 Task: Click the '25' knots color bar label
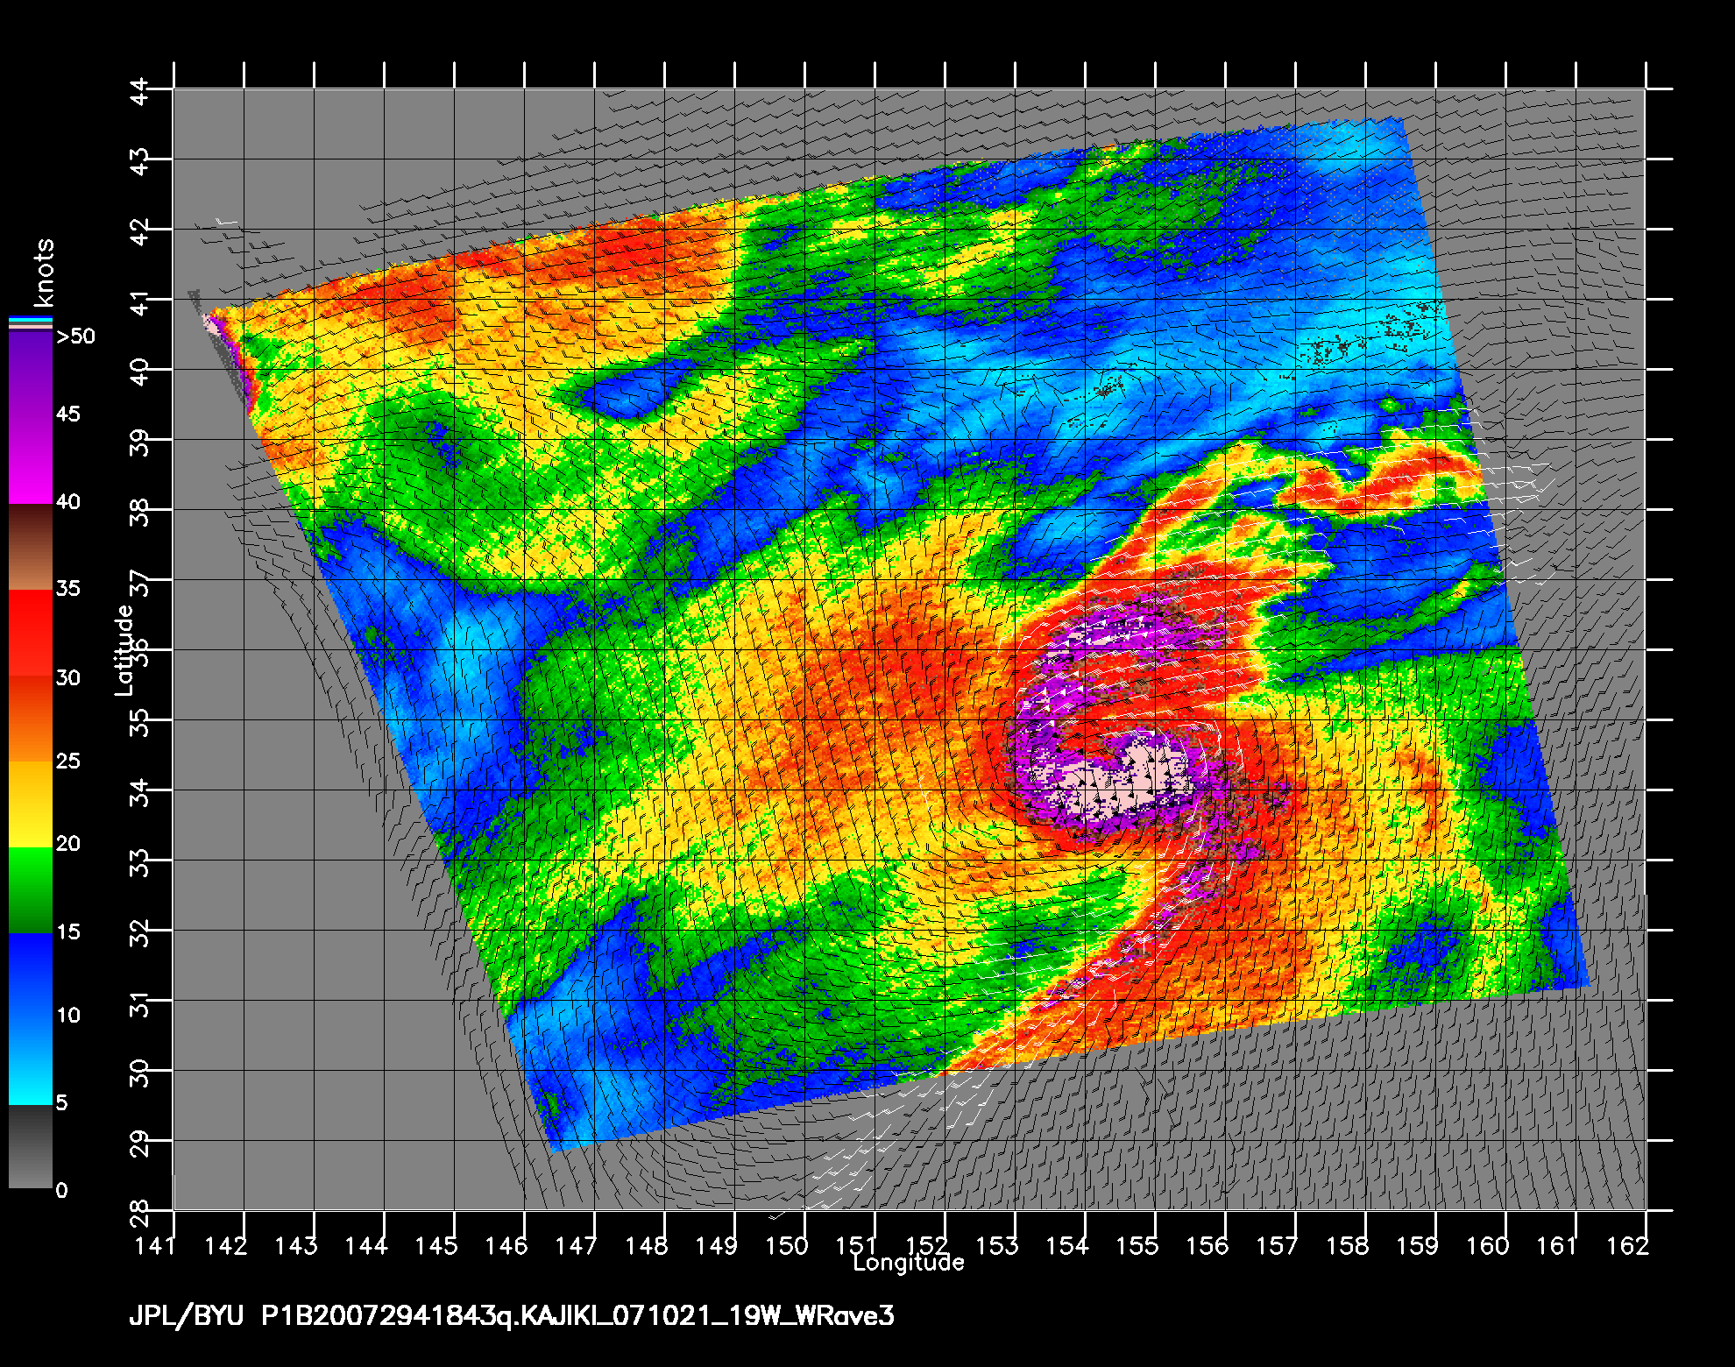coord(68,761)
